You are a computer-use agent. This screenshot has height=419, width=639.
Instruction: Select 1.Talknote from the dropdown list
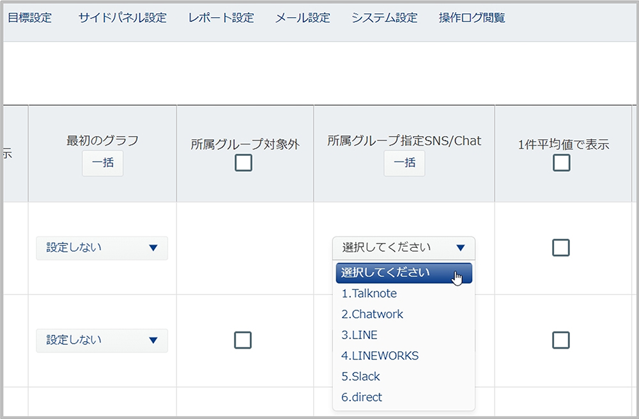pyautogui.click(x=369, y=294)
